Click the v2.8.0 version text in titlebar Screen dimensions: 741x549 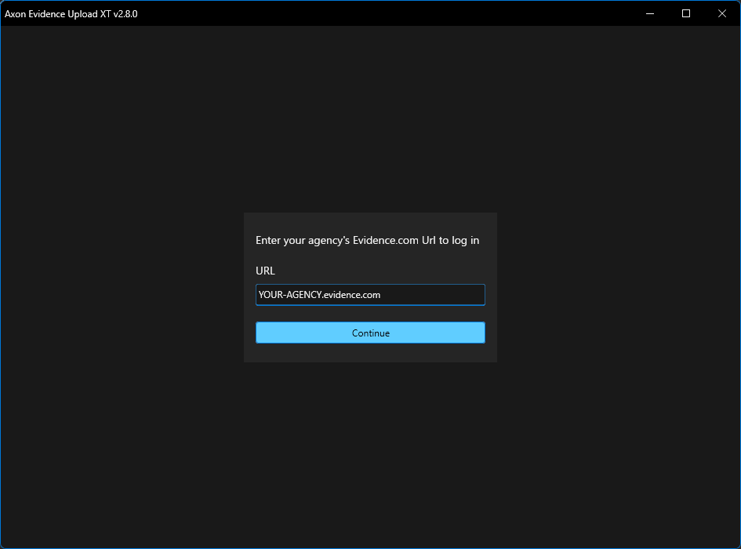[125, 13]
